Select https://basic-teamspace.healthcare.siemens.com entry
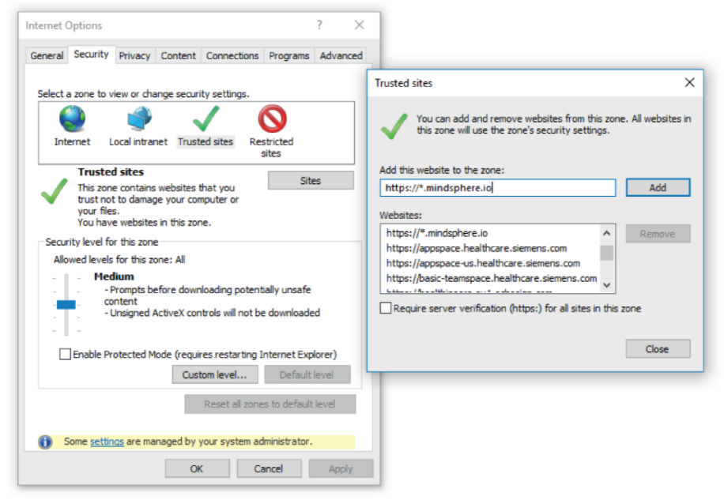 (x=491, y=279)
